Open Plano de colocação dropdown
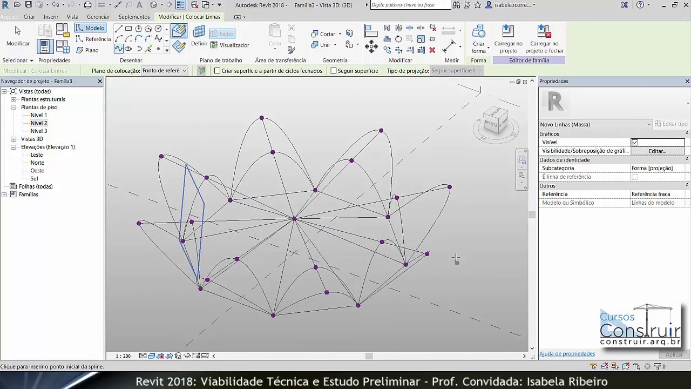 (x=165, y=71)
